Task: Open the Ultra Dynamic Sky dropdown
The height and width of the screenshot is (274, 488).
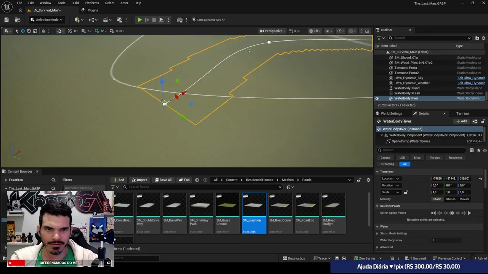Action: (x=208, y=20)
